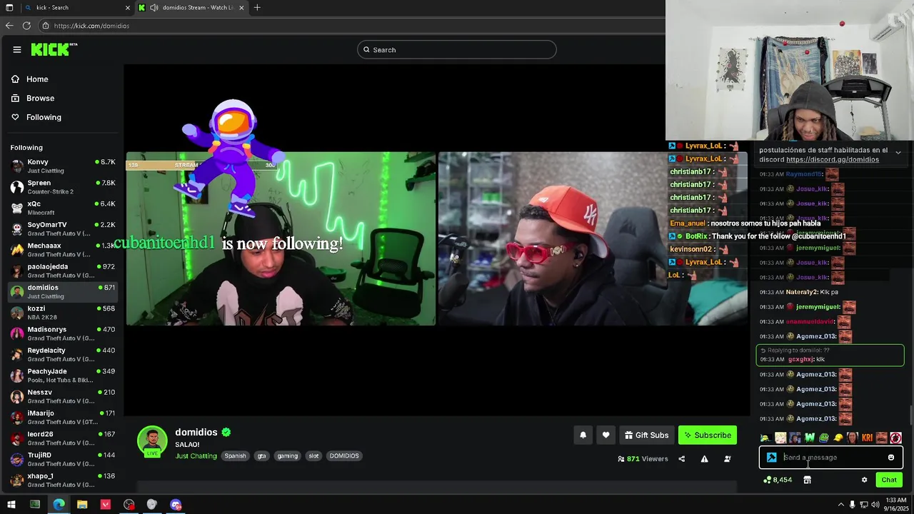The image size is (914, 514).
Task: Open the tab actions menu icon
Action: [9, 7]
